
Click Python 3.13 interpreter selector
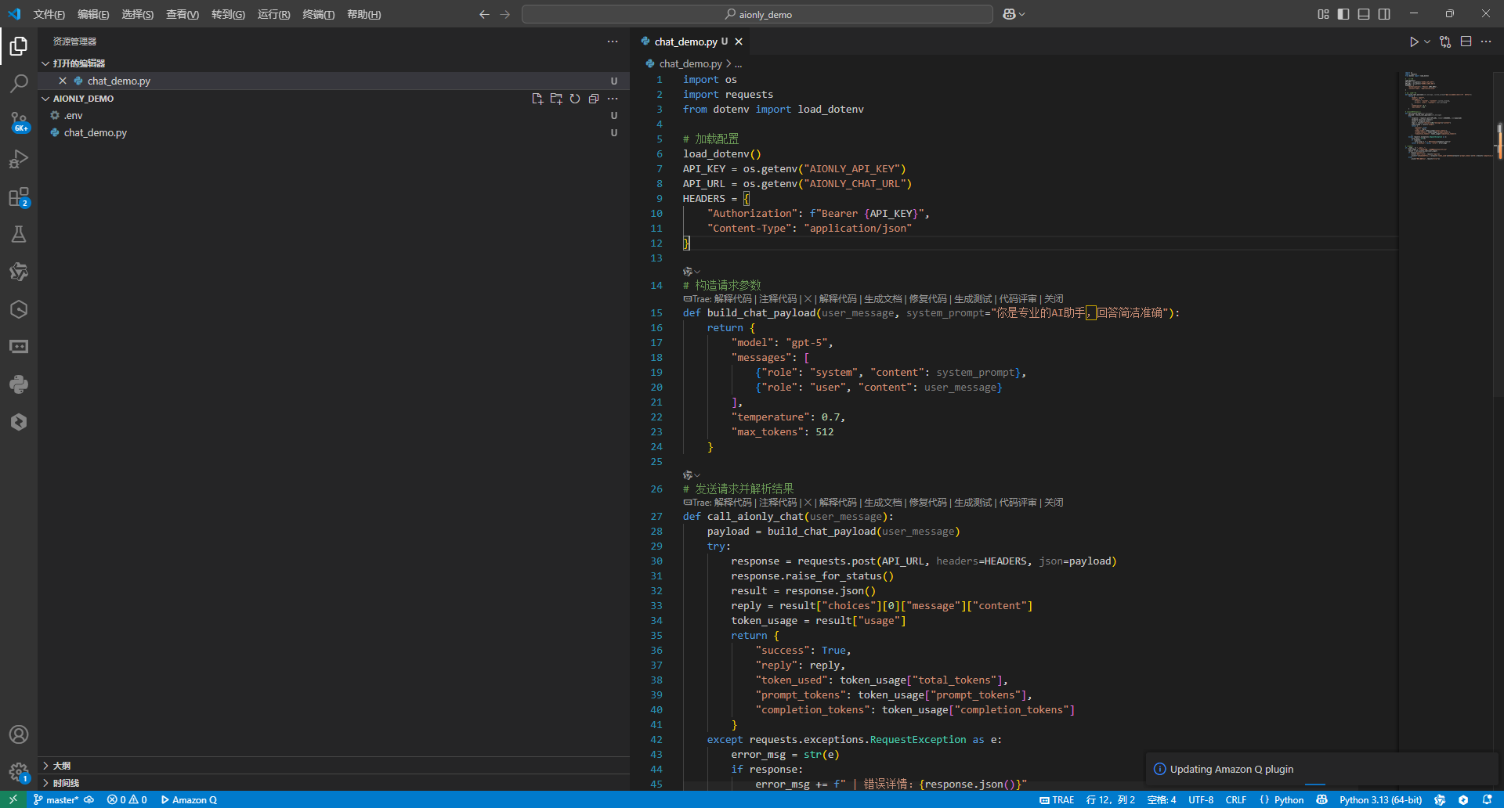coord(1380,799)
